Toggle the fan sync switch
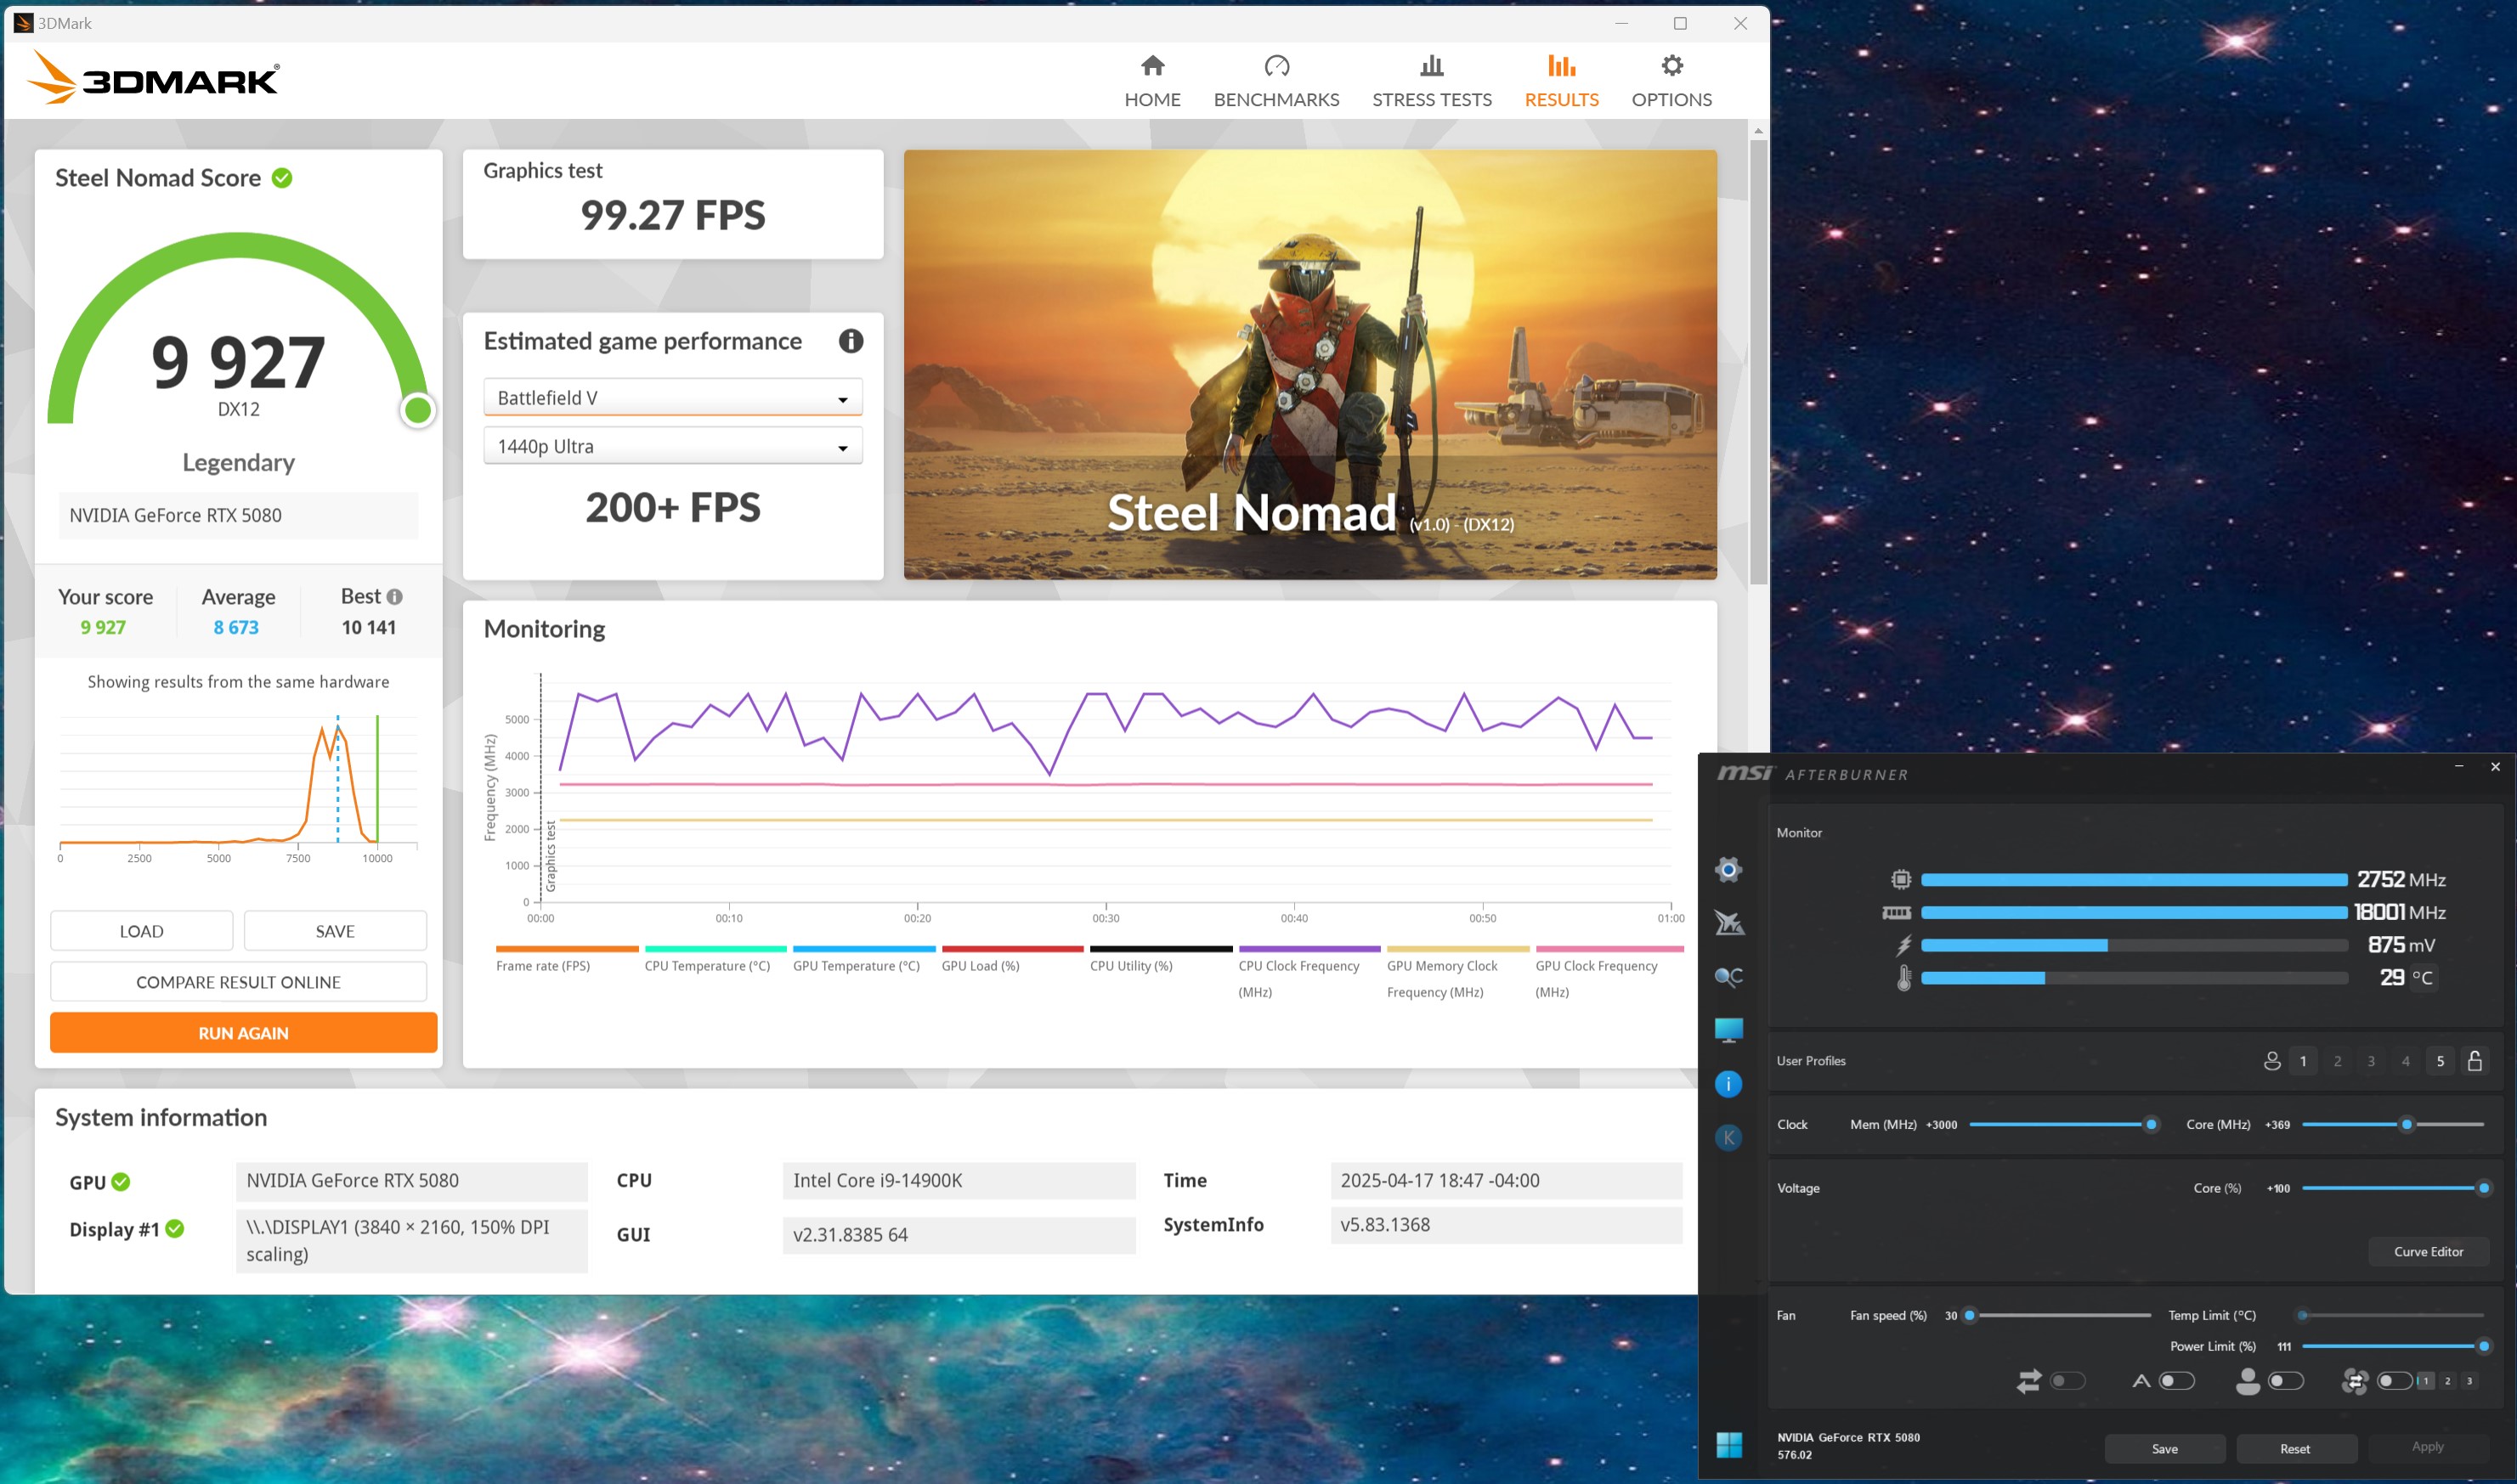2517x1484 pixels. point(2395,1381)
